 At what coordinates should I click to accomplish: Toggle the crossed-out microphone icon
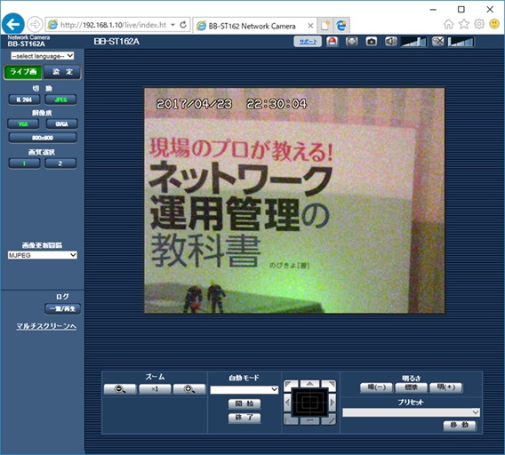pyautogui.click(x=437, y=42)
